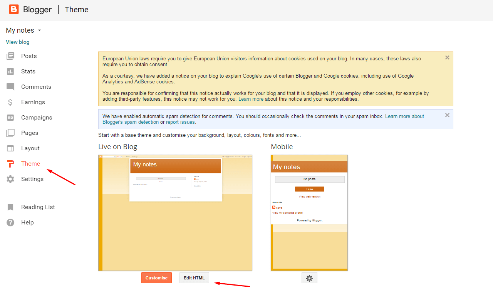The height and width of the screenshot is (304, 493).
Task: Open the Comments section
Action: point(36,87)
